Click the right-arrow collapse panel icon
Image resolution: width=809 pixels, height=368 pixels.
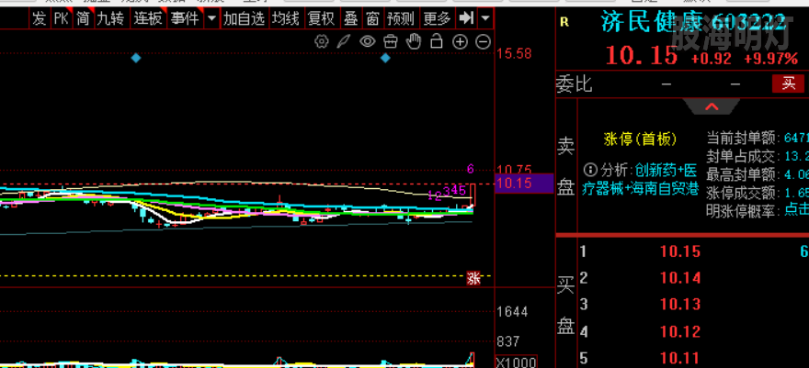point(466,18)
